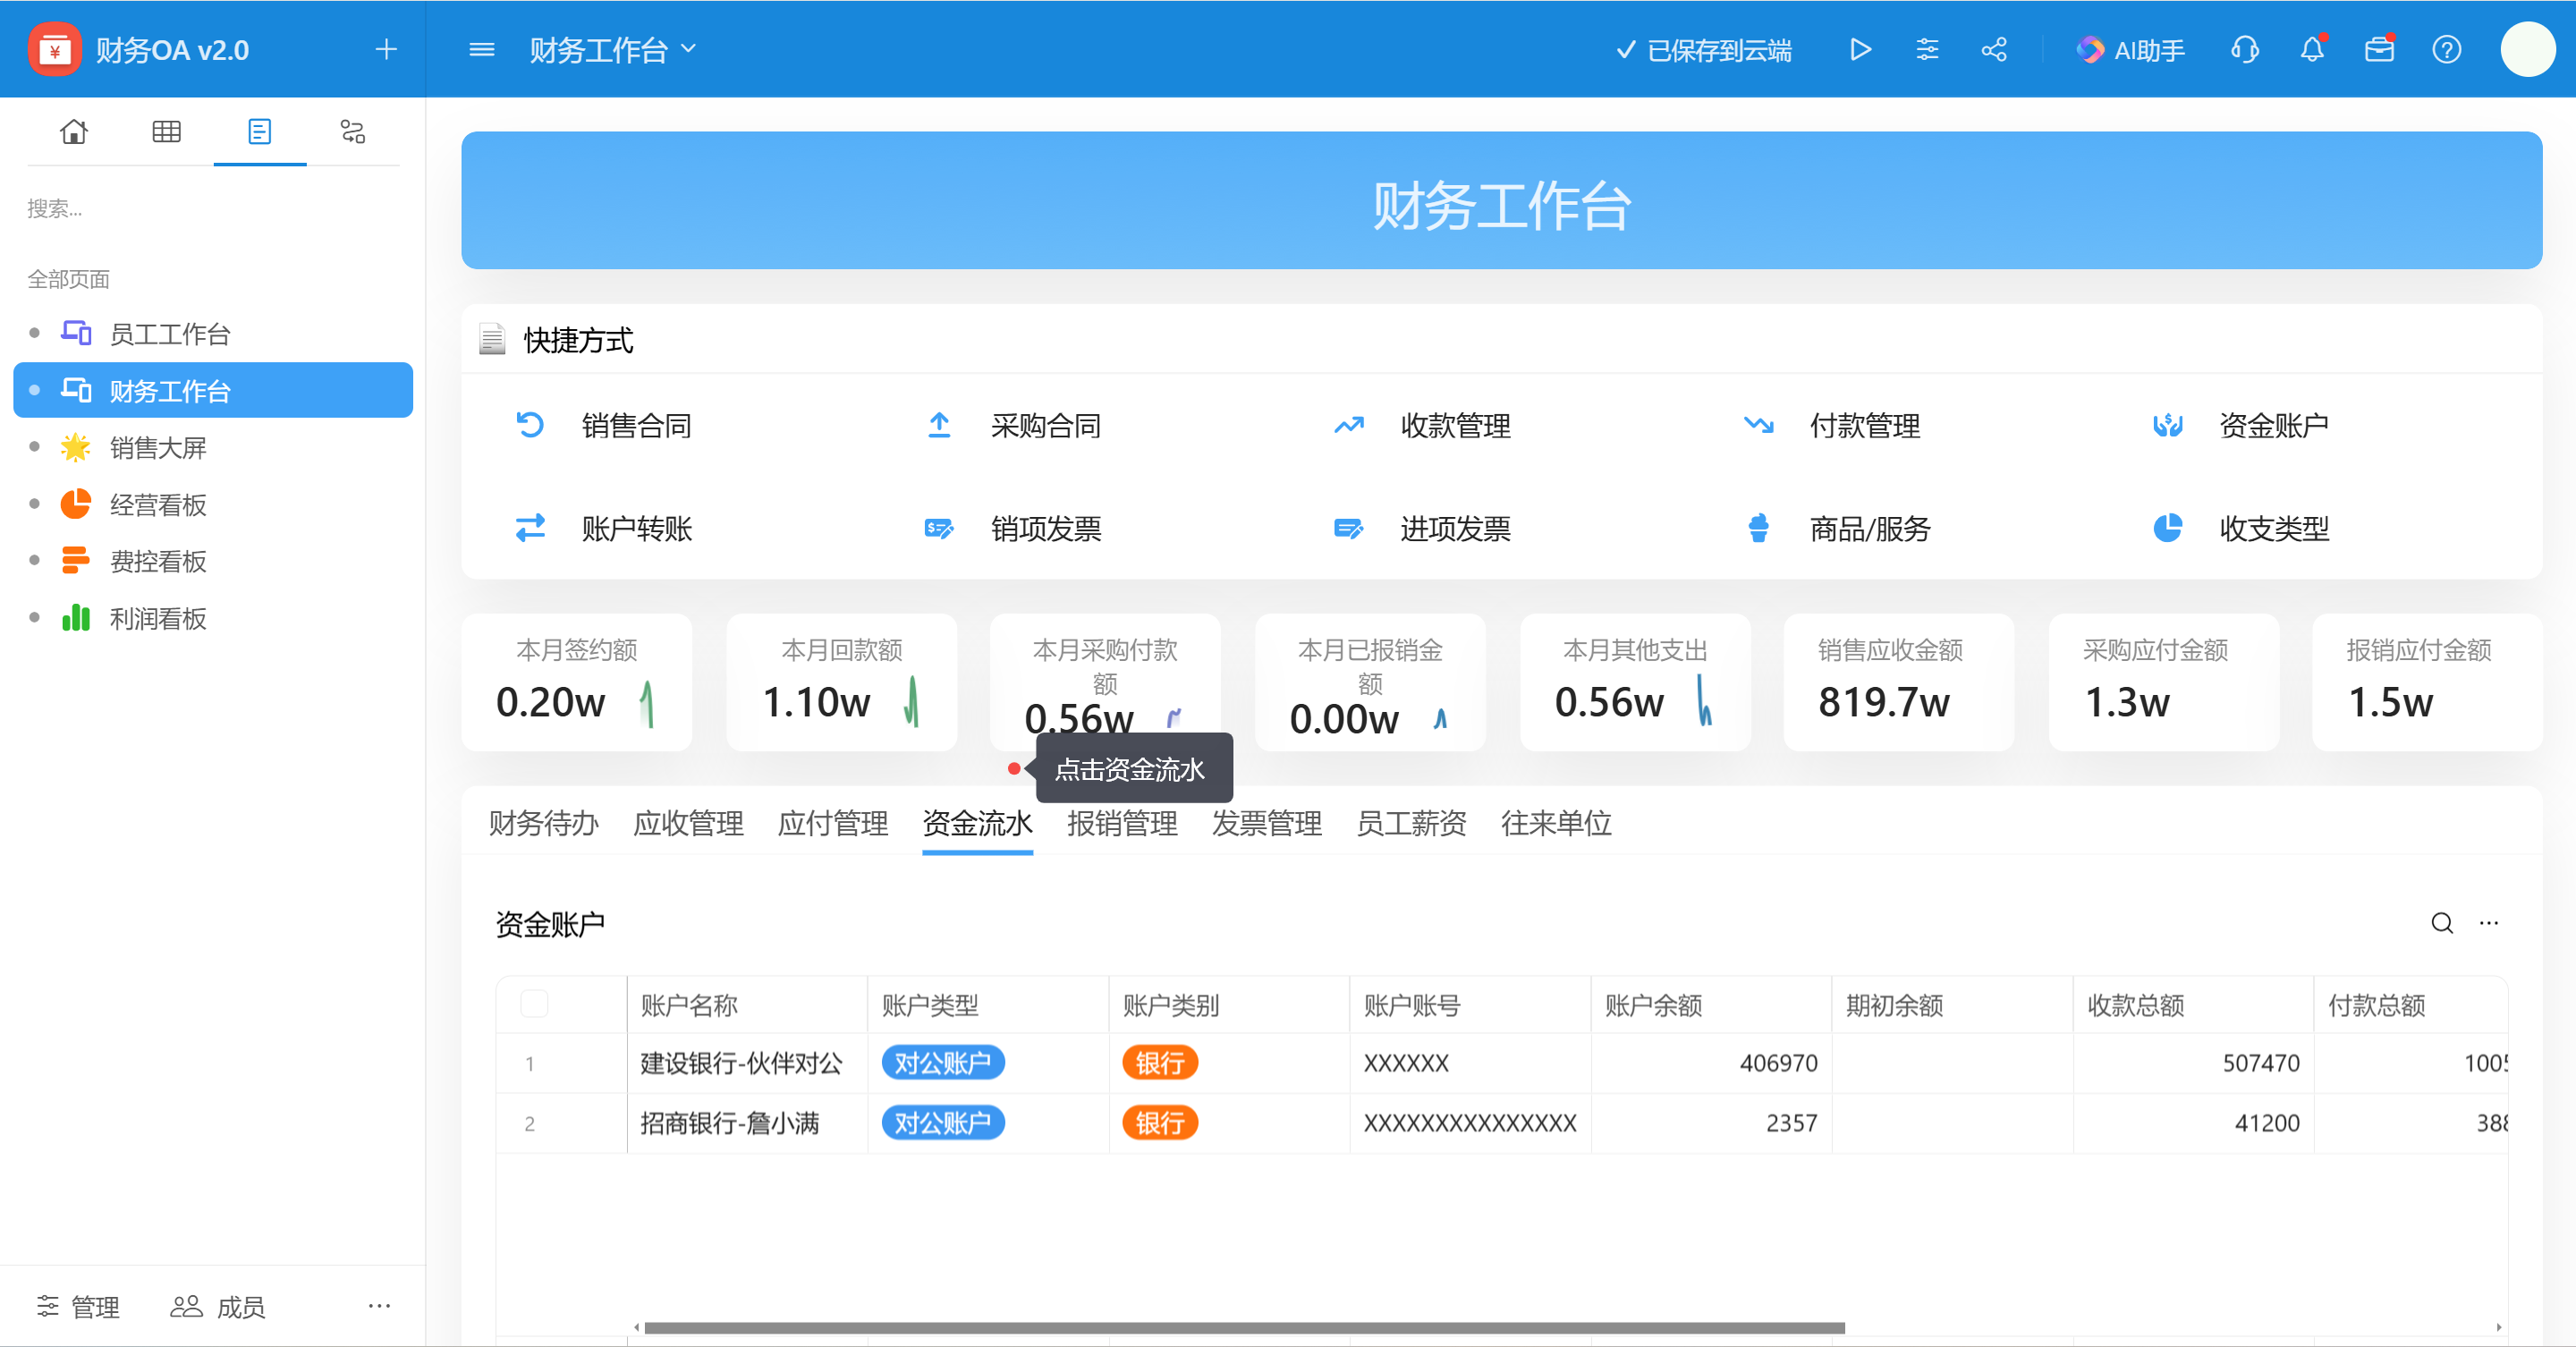Click the 销售应收金额 stat card

[1899, 682]
